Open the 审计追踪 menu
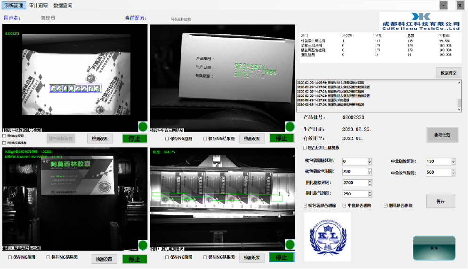 click(x=39, y=5)
